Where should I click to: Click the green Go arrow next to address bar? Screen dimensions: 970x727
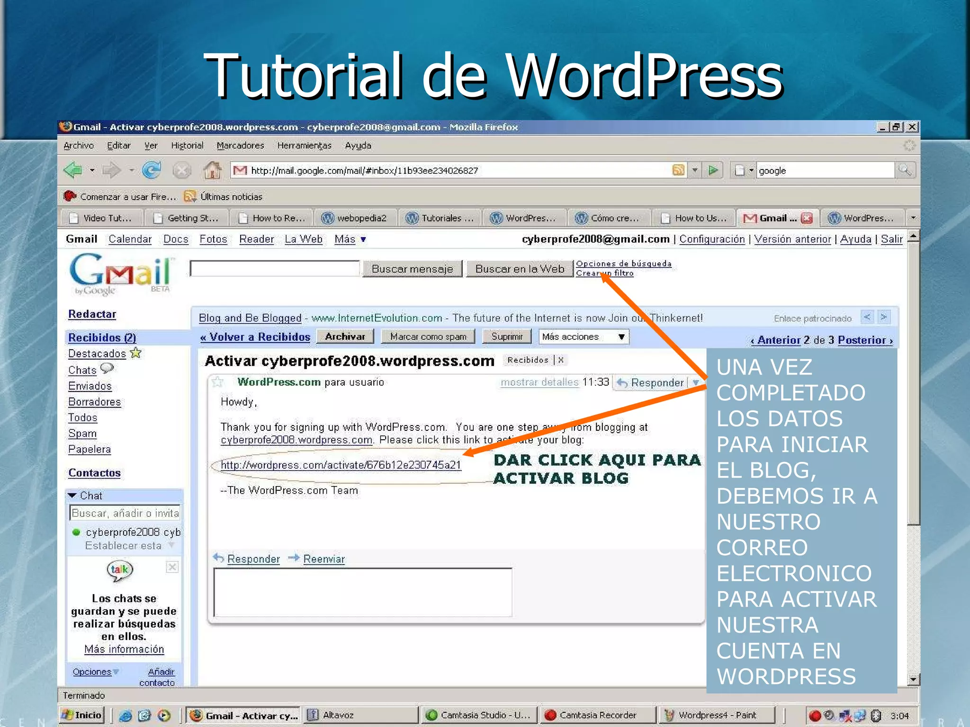(x=713, y=170)
